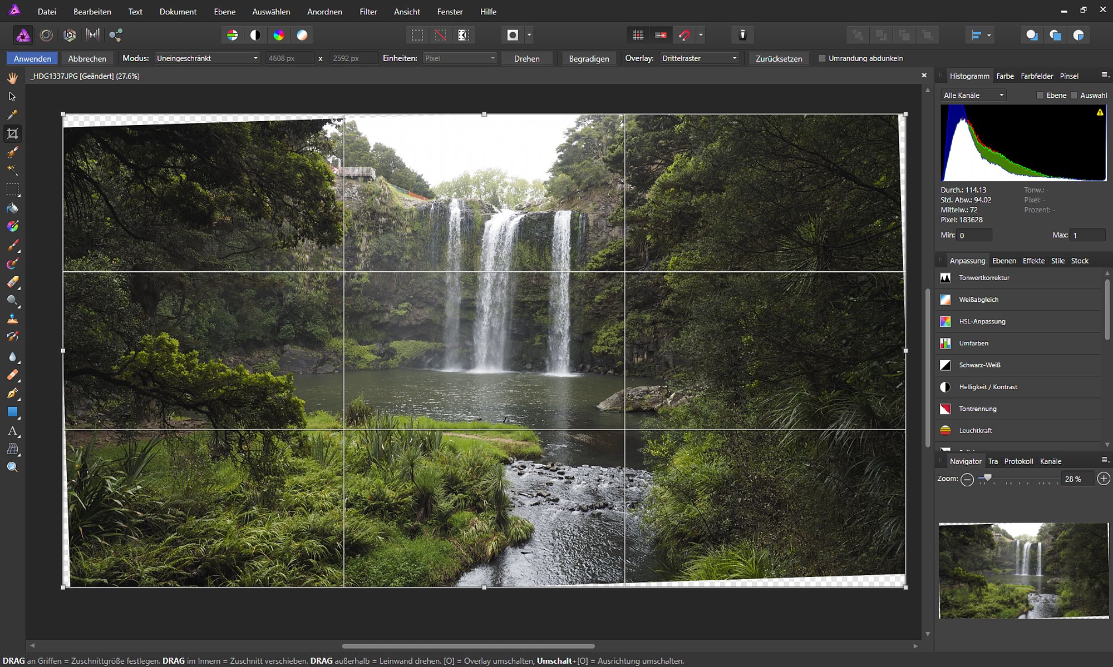Select the Hand view tool
Image resolution: width=1113 pixels, height=667 pixels.
click(x=12, y=78)
